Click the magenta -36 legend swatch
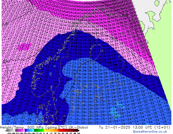 click(22, 130)
